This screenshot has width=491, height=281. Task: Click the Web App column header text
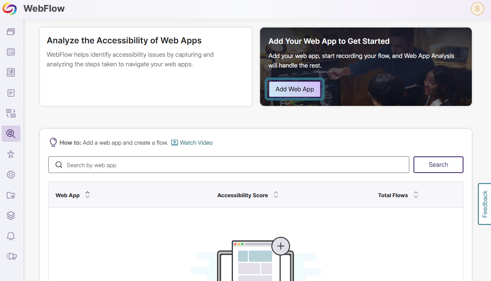[68, 195]
